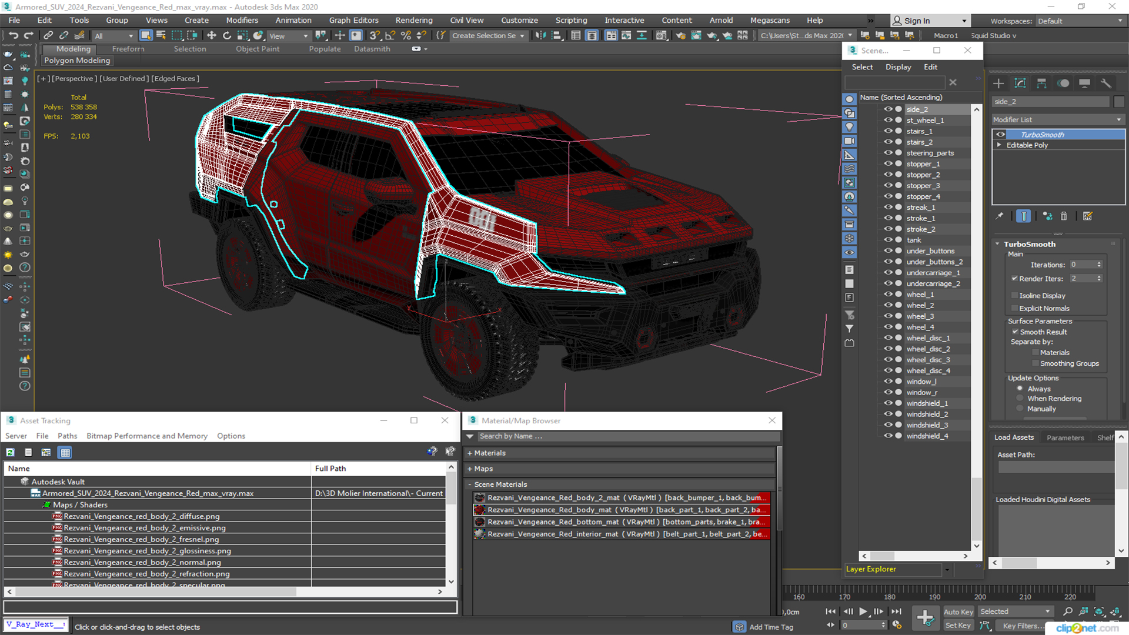Activate the Select and Move tool
This screenshot has width=1129, height=635.
(x=212, y=36)
